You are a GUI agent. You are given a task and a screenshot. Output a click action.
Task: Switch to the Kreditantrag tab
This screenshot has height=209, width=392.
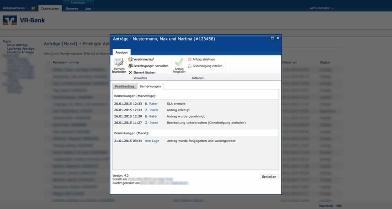(x=124, y=86)
